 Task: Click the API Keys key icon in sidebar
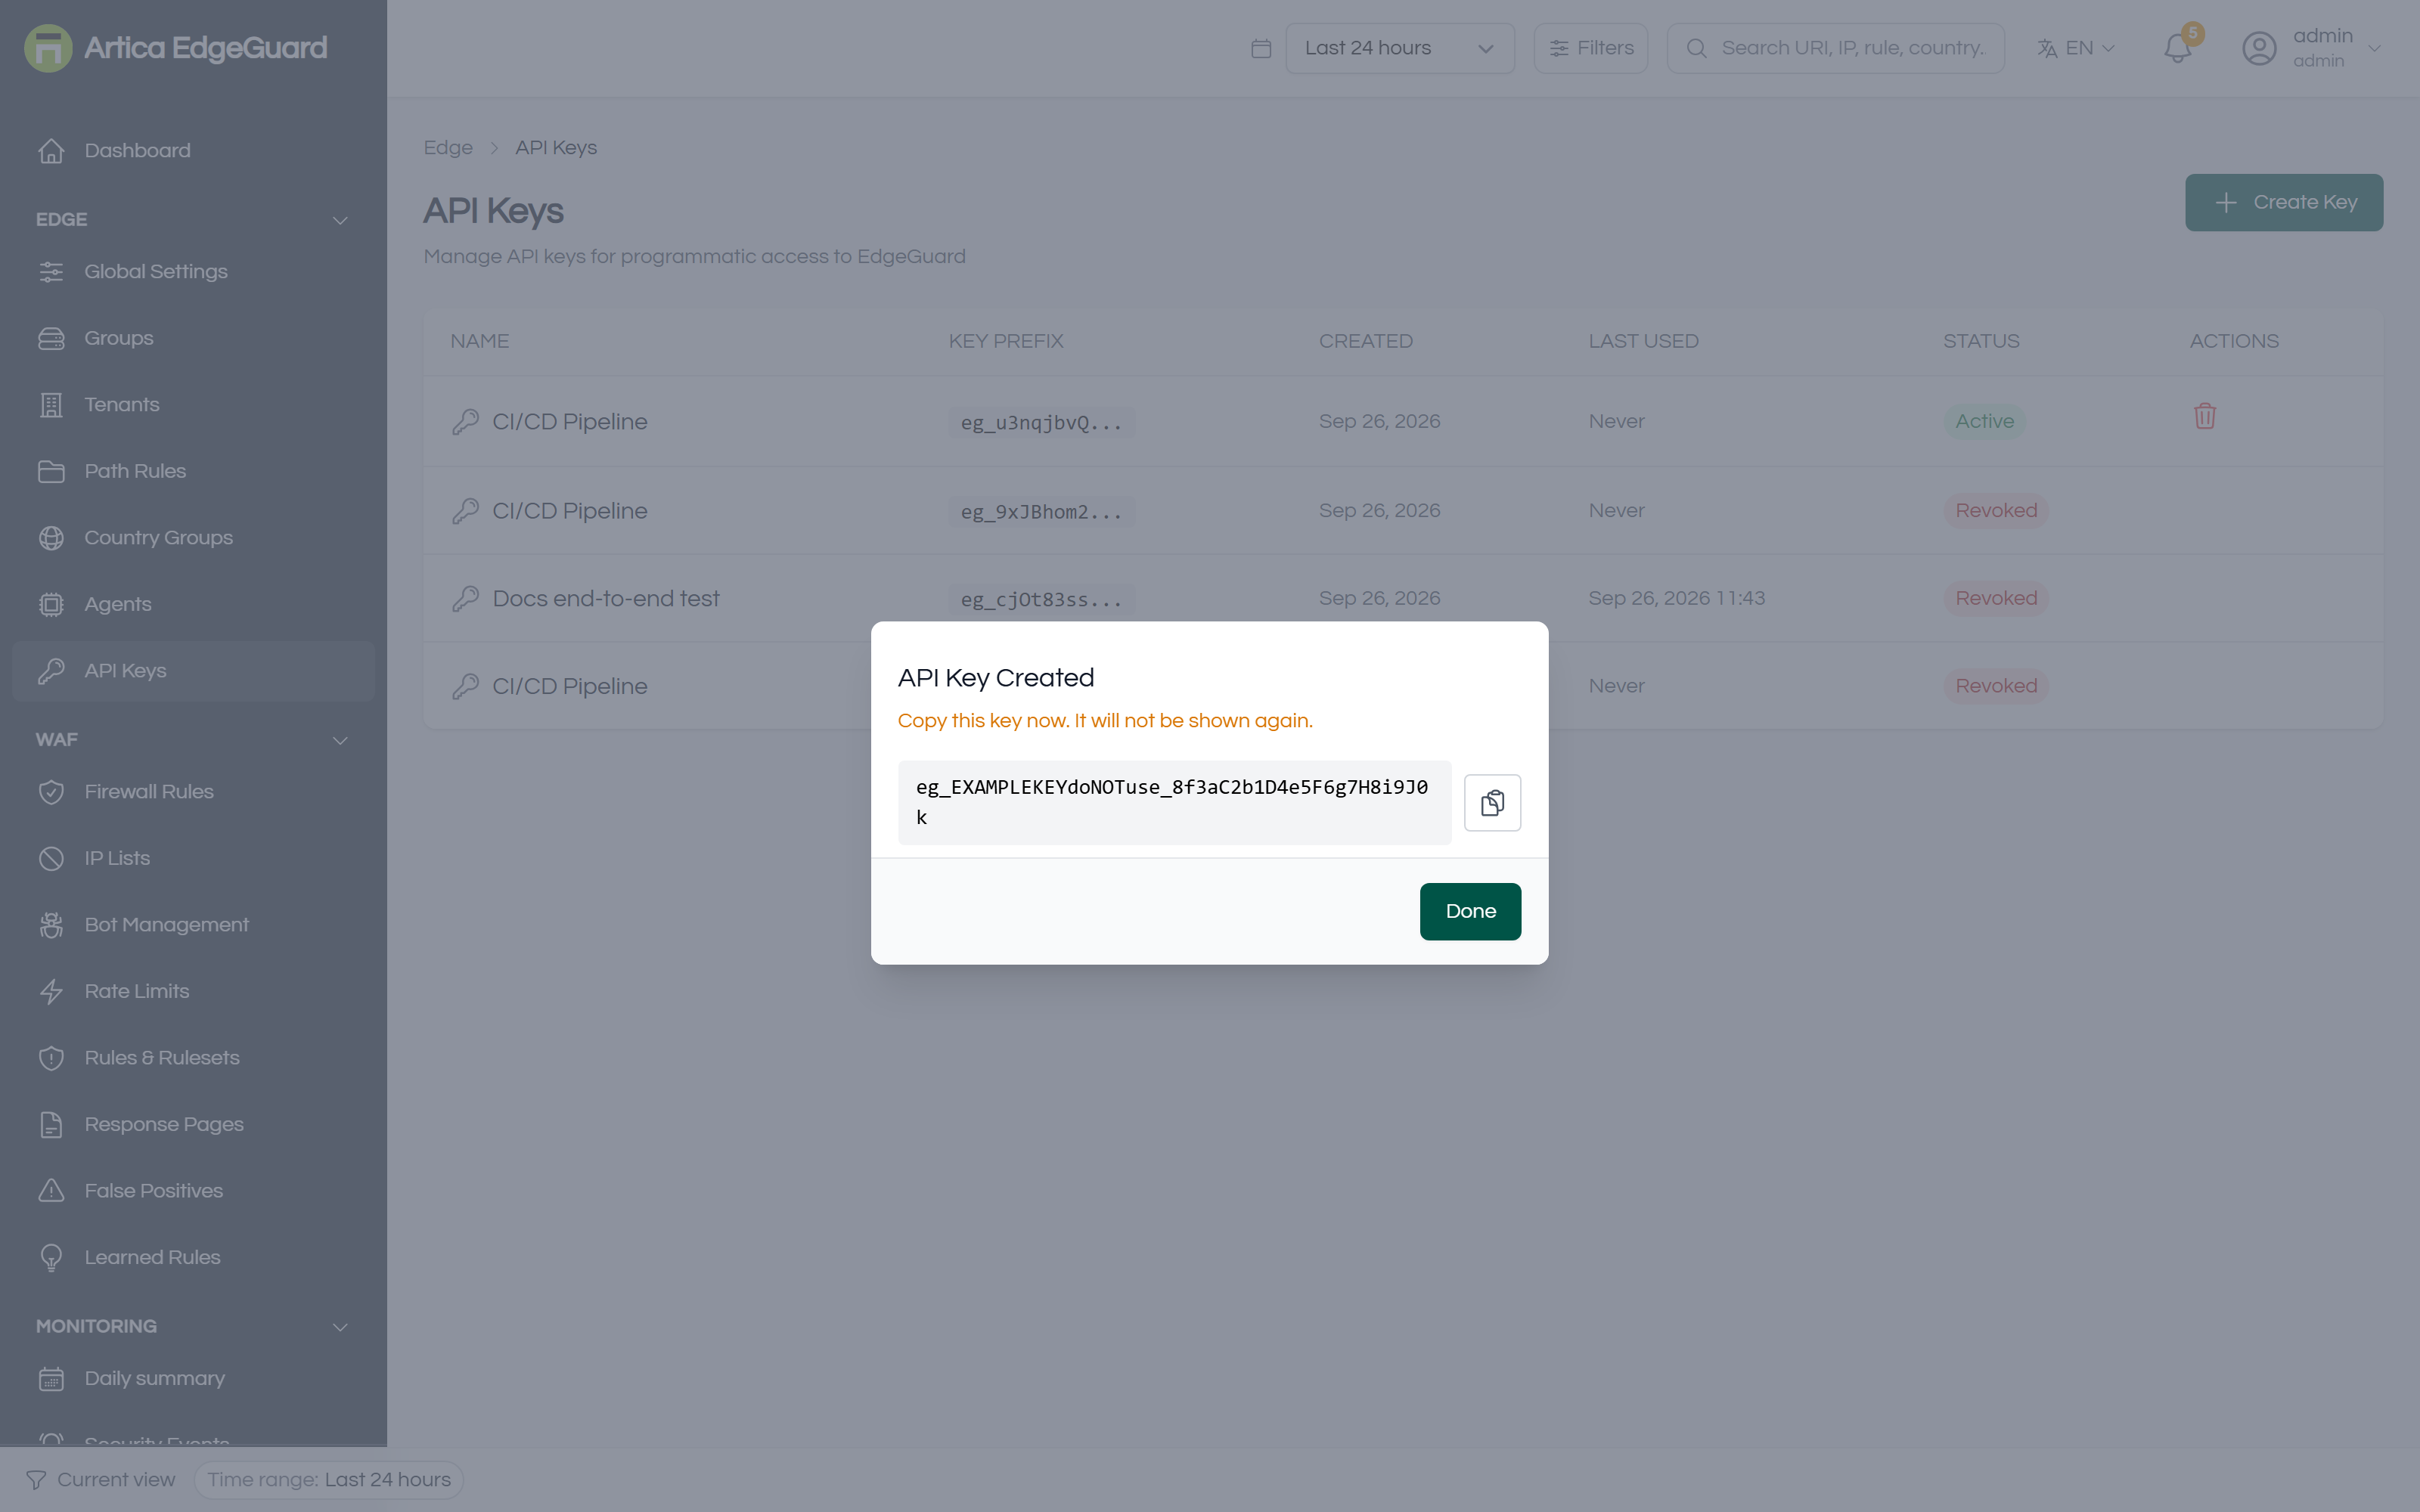(x=51, y=671)
